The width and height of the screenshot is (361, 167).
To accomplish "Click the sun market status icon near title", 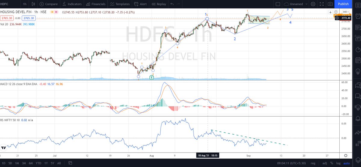I will (x=52, y=12).
